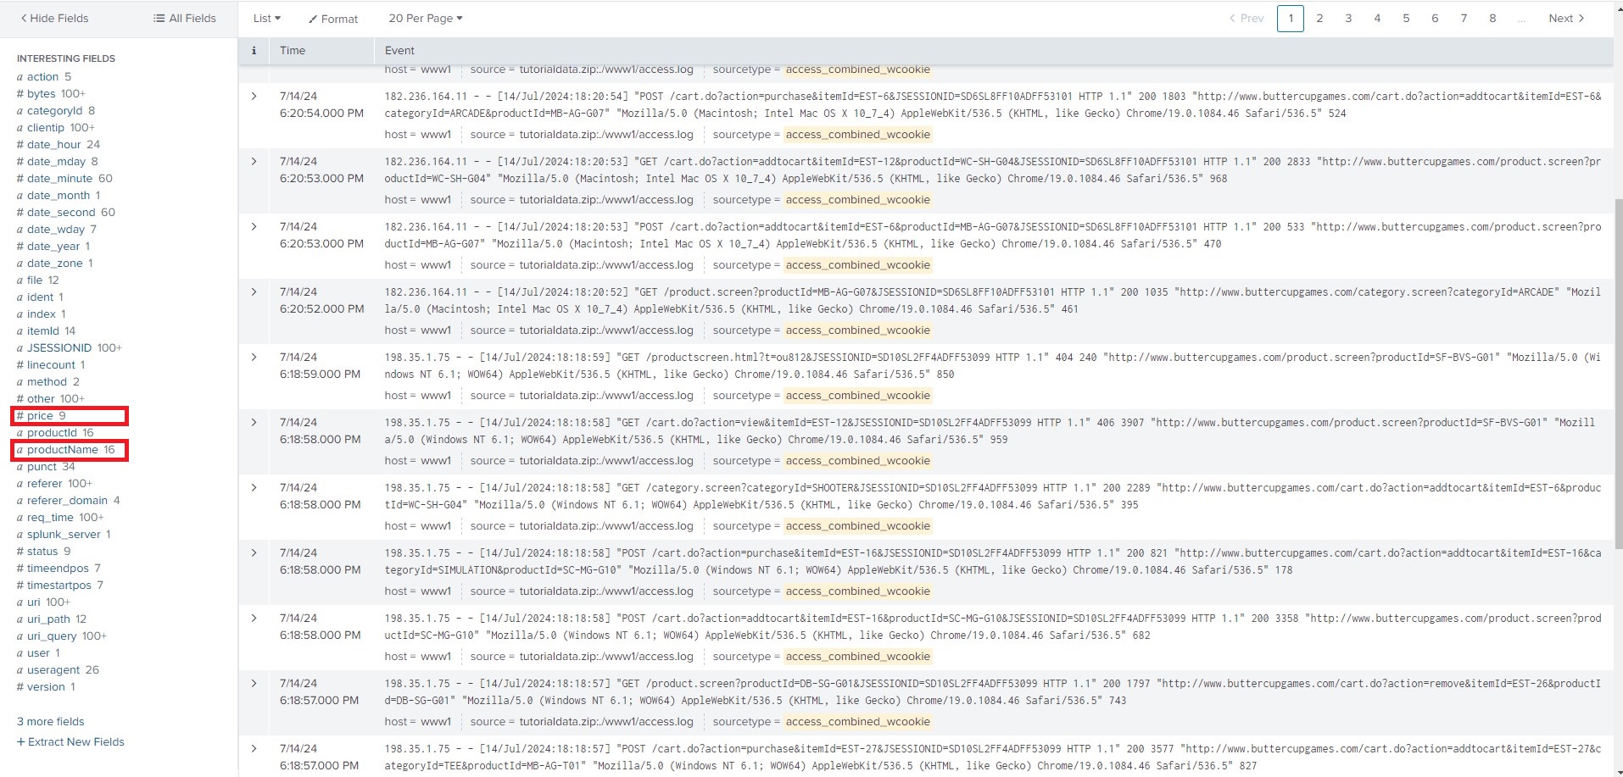Image resolution: width=1623 pixels, height=777 pixels.
Task: Click the "a" text-type icon beside action field
Action: pos(20,76)
